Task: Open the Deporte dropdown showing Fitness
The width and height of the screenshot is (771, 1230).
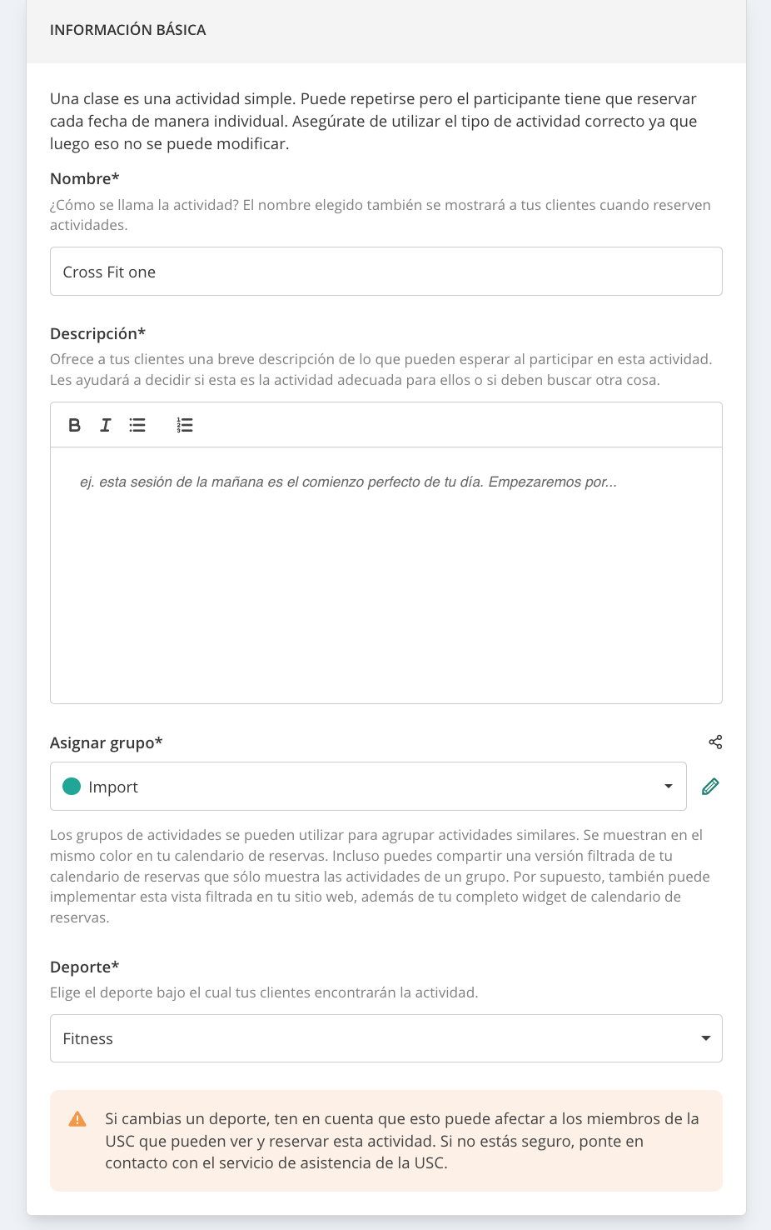Action: (386, 1038)
